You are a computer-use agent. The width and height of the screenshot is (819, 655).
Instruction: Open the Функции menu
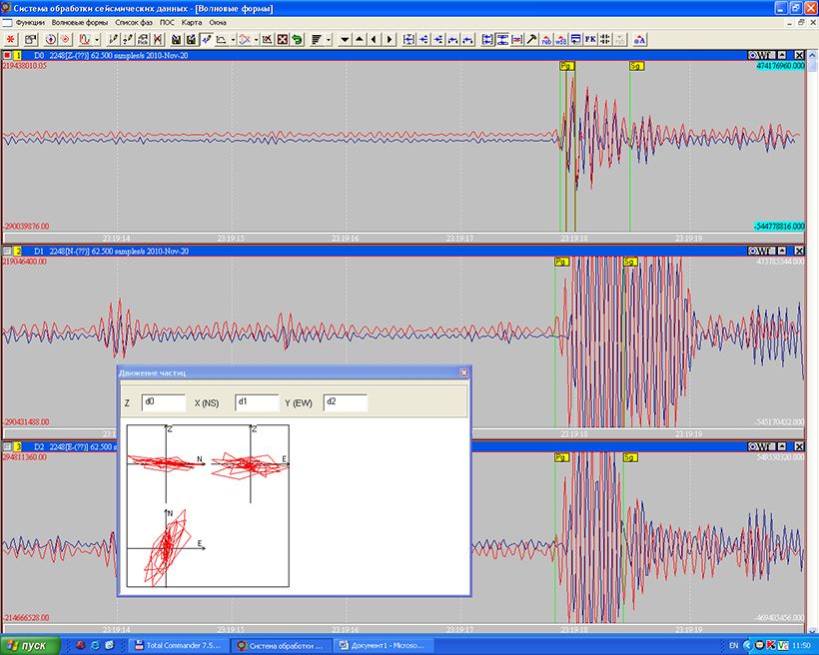30,22
